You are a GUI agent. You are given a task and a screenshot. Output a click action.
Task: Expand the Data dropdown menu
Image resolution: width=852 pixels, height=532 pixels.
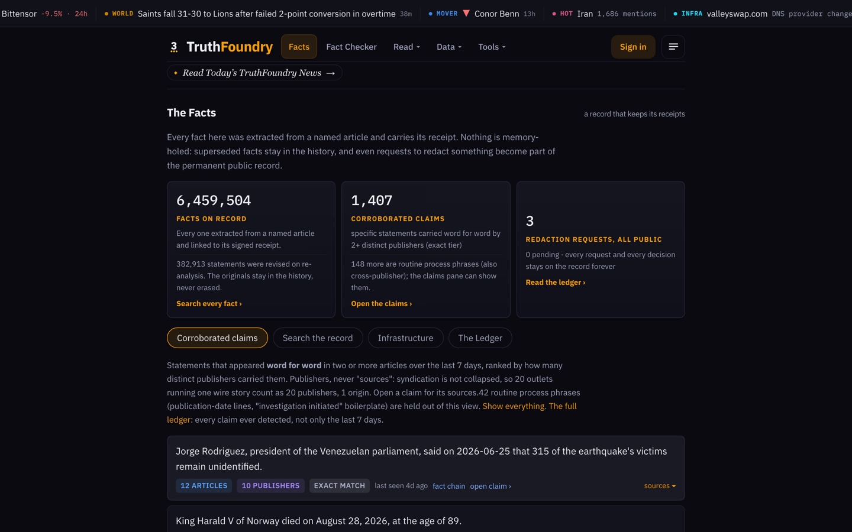point(448,47)
